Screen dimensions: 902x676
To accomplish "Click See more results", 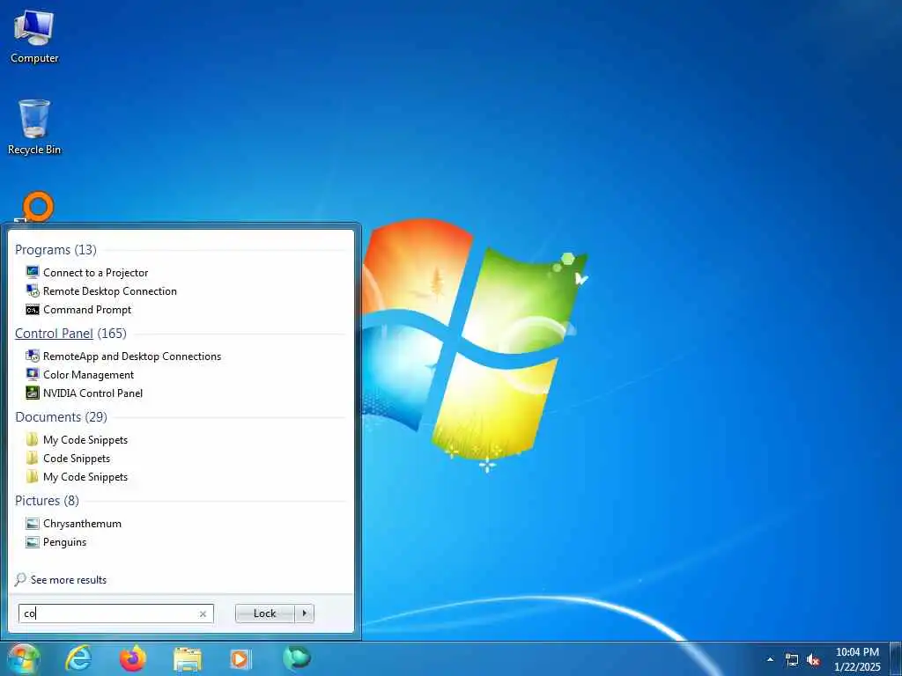I will [69, 580].
